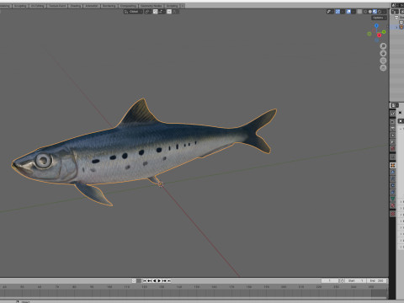Click the current frame number field
The height and width of the screenshot is (303, 404).
click(x=330, y=280)
